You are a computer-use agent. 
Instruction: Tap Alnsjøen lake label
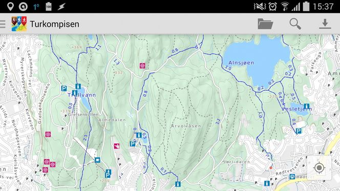click(241, 62)
